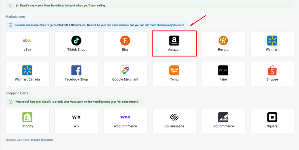
Task: Choose the Wix label text
Action: coord(76,126)
